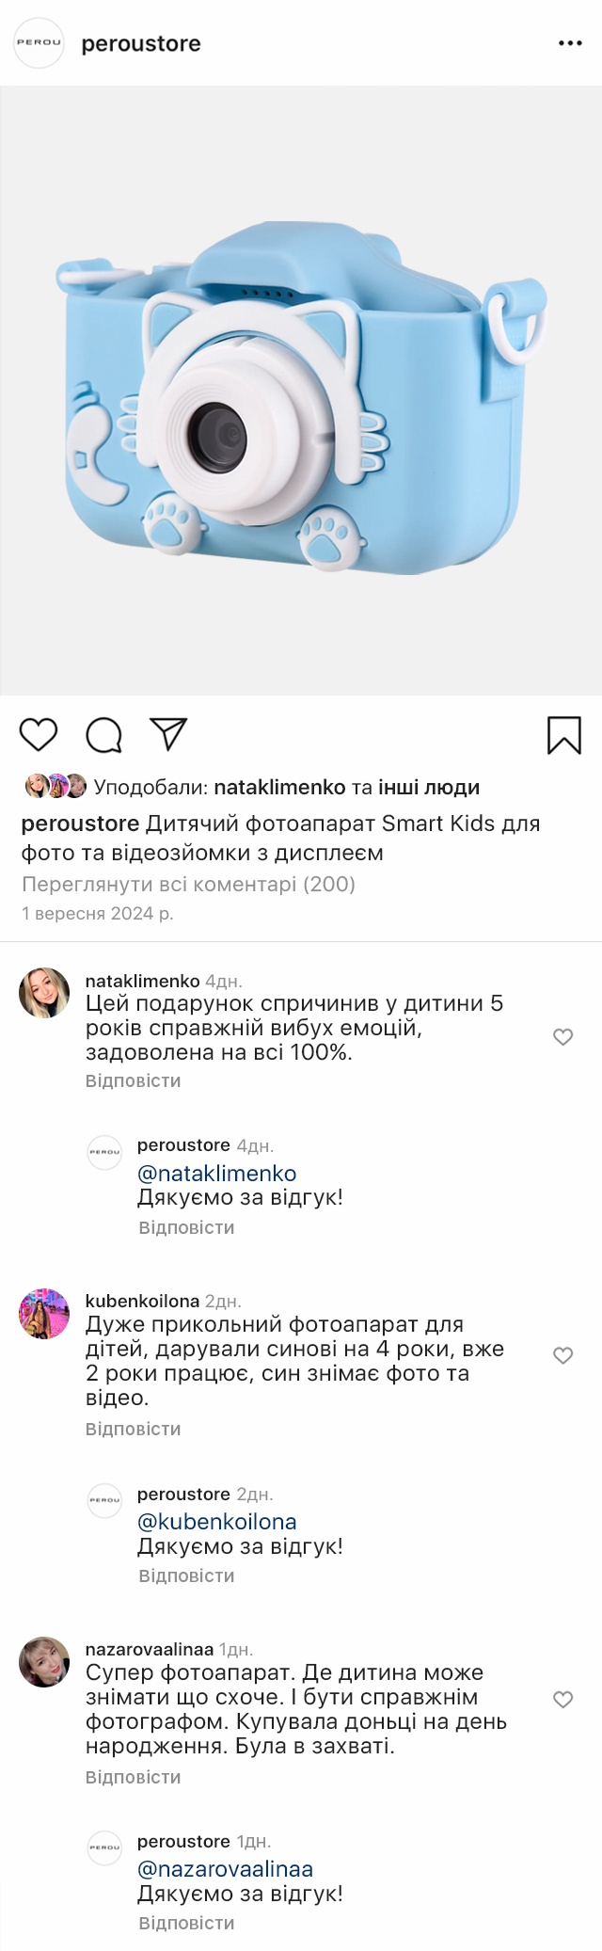The image size is (602, 1951).
Task: Like nazarovaalinaa's comment
Action: point(562,1700)
